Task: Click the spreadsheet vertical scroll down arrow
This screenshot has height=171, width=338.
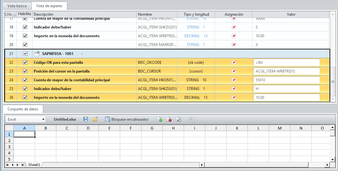Action: (332, 159)
